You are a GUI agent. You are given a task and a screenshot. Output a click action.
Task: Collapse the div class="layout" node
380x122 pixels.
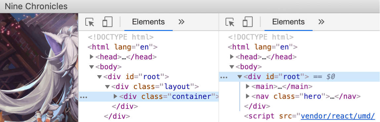[x=107, y=86]
